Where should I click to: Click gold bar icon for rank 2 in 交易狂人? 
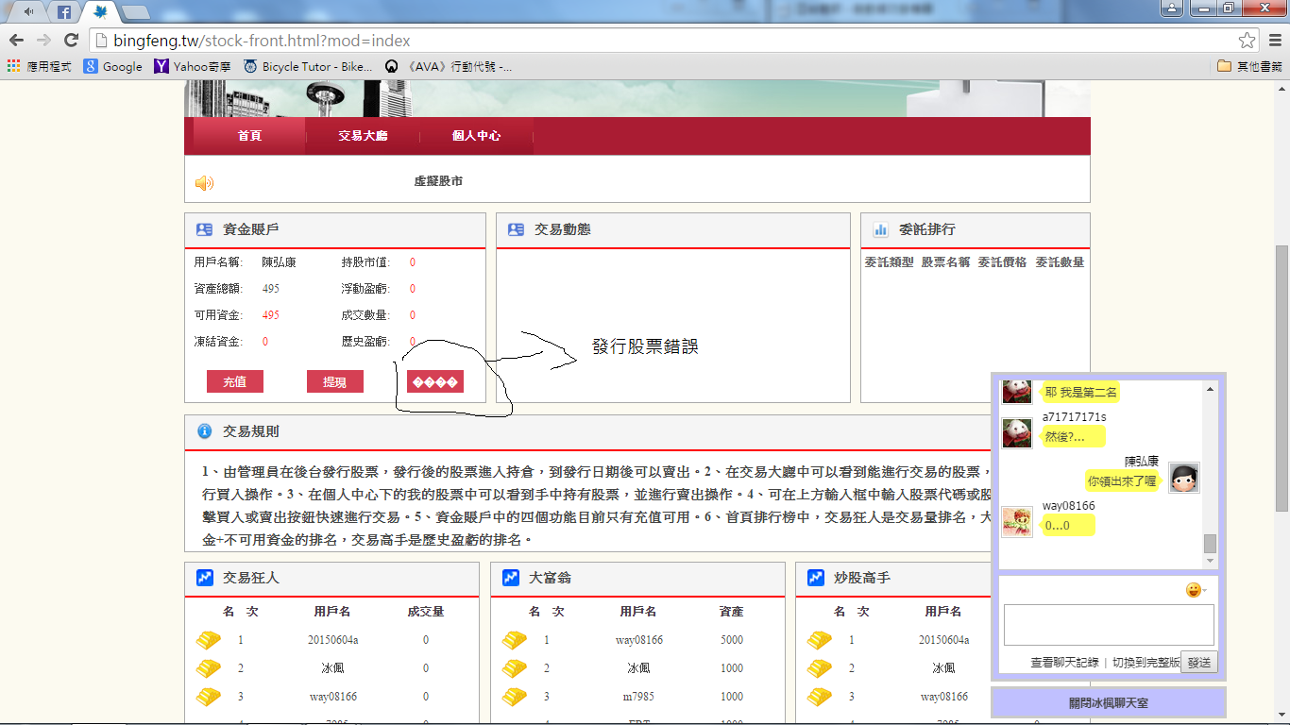208,668
